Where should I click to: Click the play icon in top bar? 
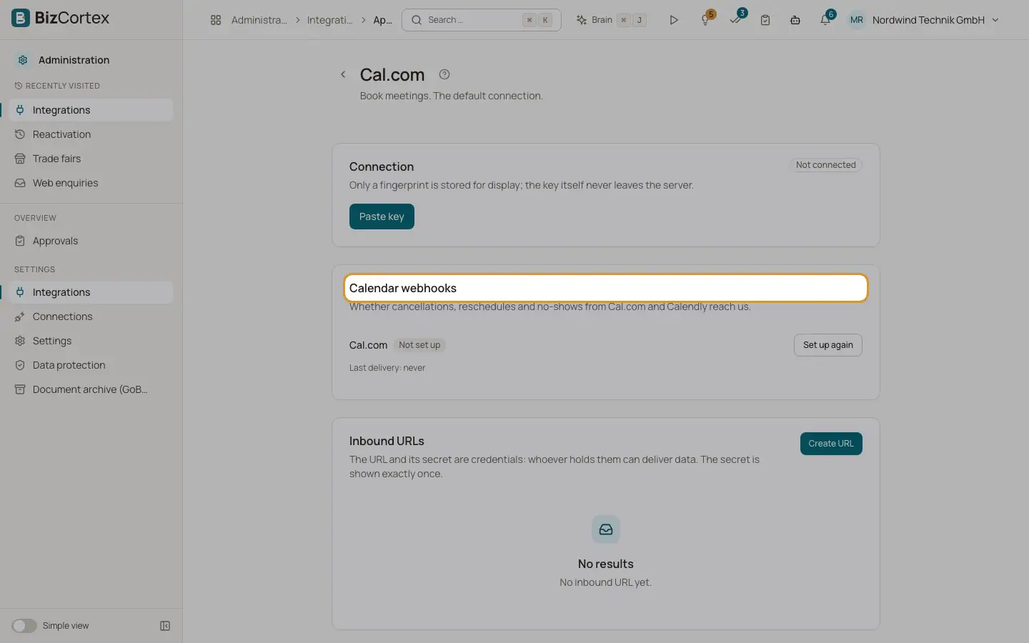click(673, 20)
